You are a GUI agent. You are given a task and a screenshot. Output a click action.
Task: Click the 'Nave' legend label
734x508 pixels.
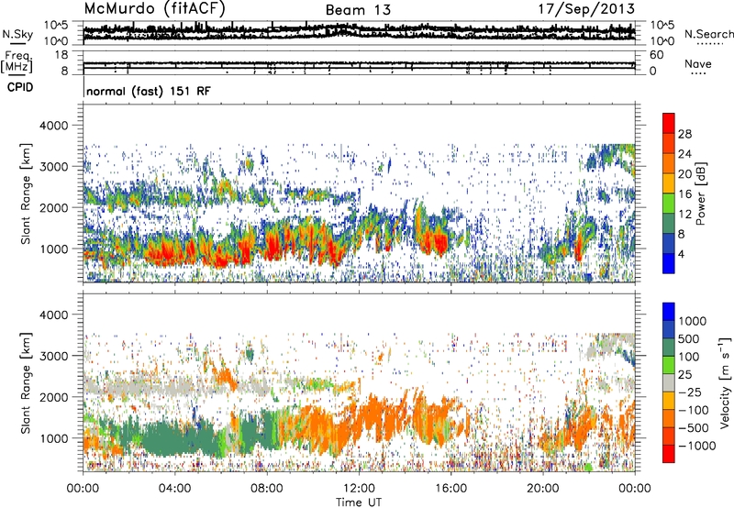(697, 63)
